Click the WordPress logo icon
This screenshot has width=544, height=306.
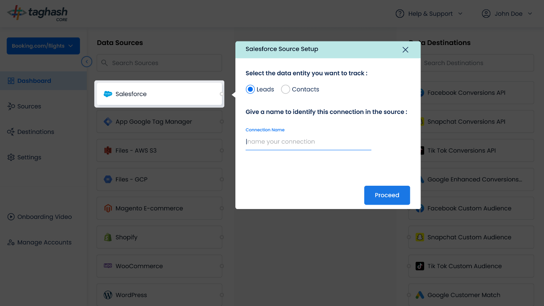(108, 295)
